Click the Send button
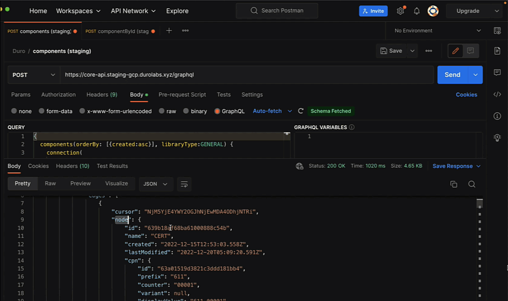This screenshot has width=508, height=301. click(452, 75)
